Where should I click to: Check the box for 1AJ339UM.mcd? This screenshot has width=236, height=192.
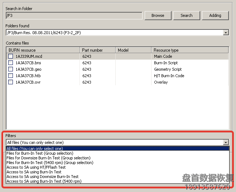pos(11,56)
